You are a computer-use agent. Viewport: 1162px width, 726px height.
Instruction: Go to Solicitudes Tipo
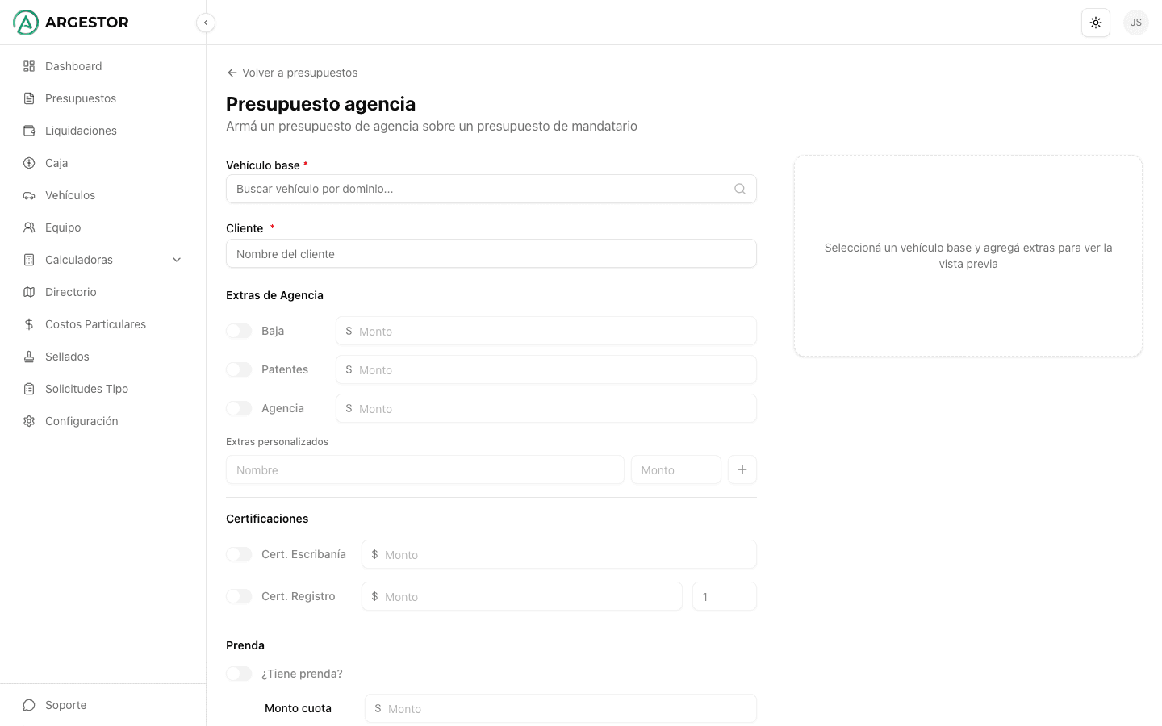86,389
